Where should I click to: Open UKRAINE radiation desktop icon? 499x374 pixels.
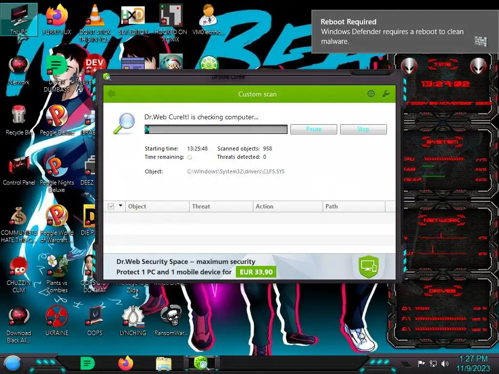click(57, 321)
